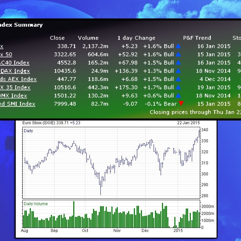Click the change value -9.07
Viewport: 241px width, 241px height.
pyautogui.click(x=130, y=104)
